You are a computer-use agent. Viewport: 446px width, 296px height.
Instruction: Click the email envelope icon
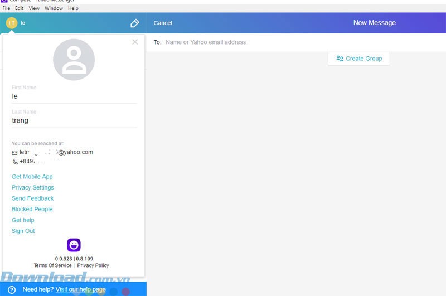(15, 152)
